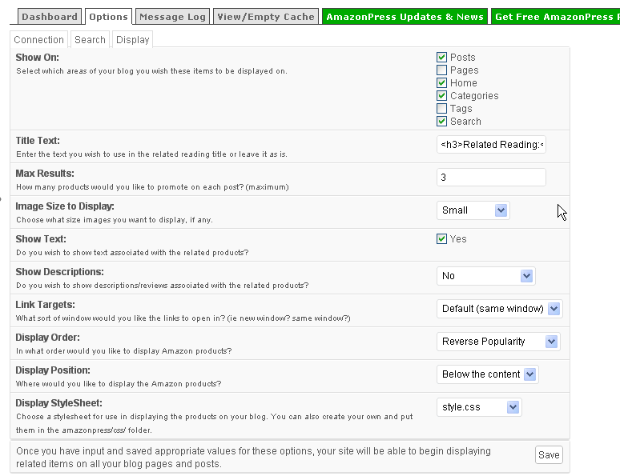Open the Link Targets dropdown
The image size is (620, 476).
point(499,309)
